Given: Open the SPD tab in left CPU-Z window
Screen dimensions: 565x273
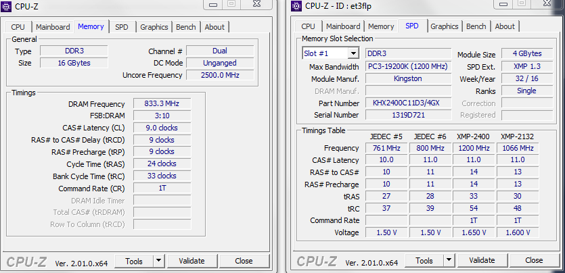Looking at the screenshot, I should click(x=122, y=27).
